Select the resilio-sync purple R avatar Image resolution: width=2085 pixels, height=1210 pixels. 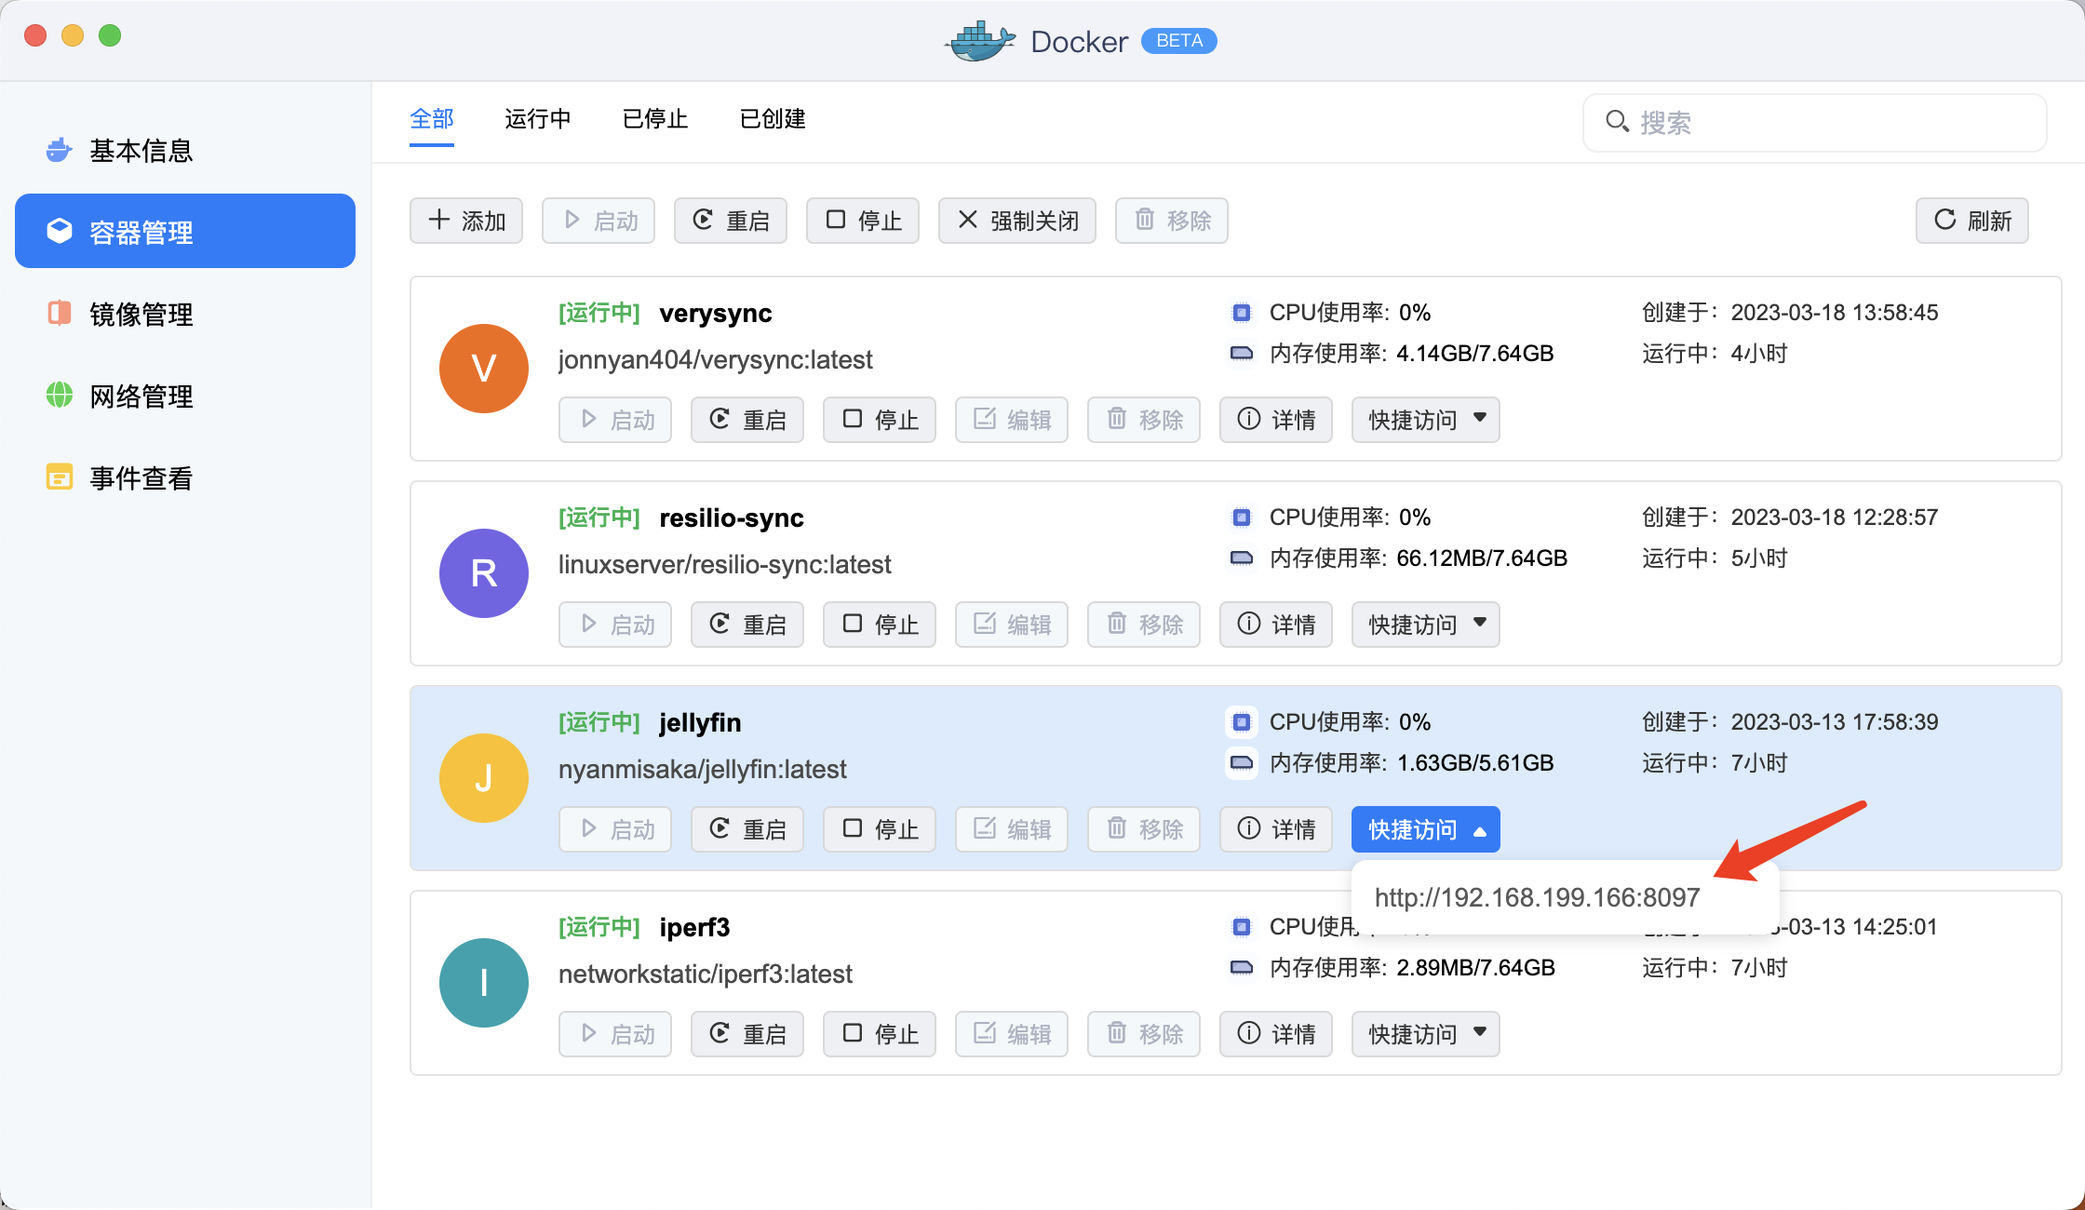click(x=484, y=573)
